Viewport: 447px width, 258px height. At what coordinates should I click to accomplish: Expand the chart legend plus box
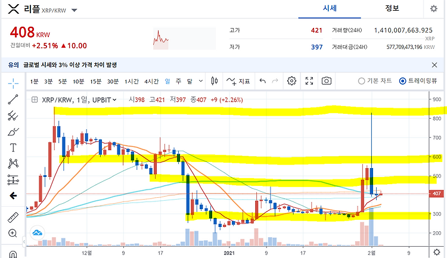pos(35,100)
